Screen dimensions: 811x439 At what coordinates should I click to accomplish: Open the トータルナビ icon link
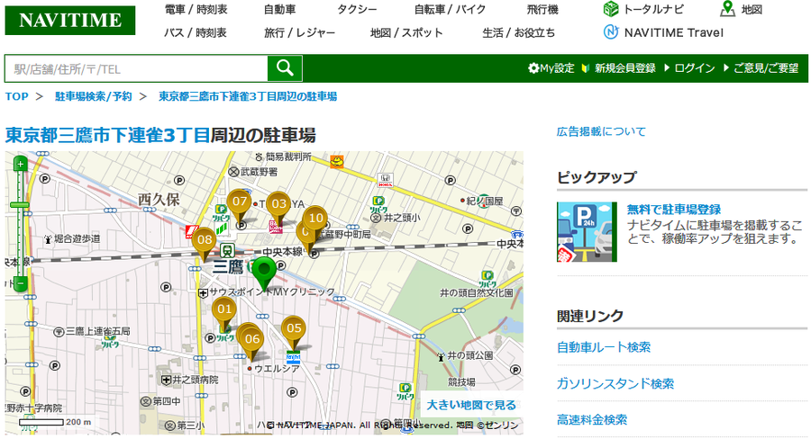pyautogui.click(x=643, y=9)
